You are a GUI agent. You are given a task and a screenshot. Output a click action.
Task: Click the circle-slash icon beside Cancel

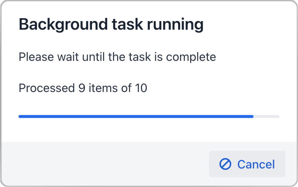pos(225,164)
